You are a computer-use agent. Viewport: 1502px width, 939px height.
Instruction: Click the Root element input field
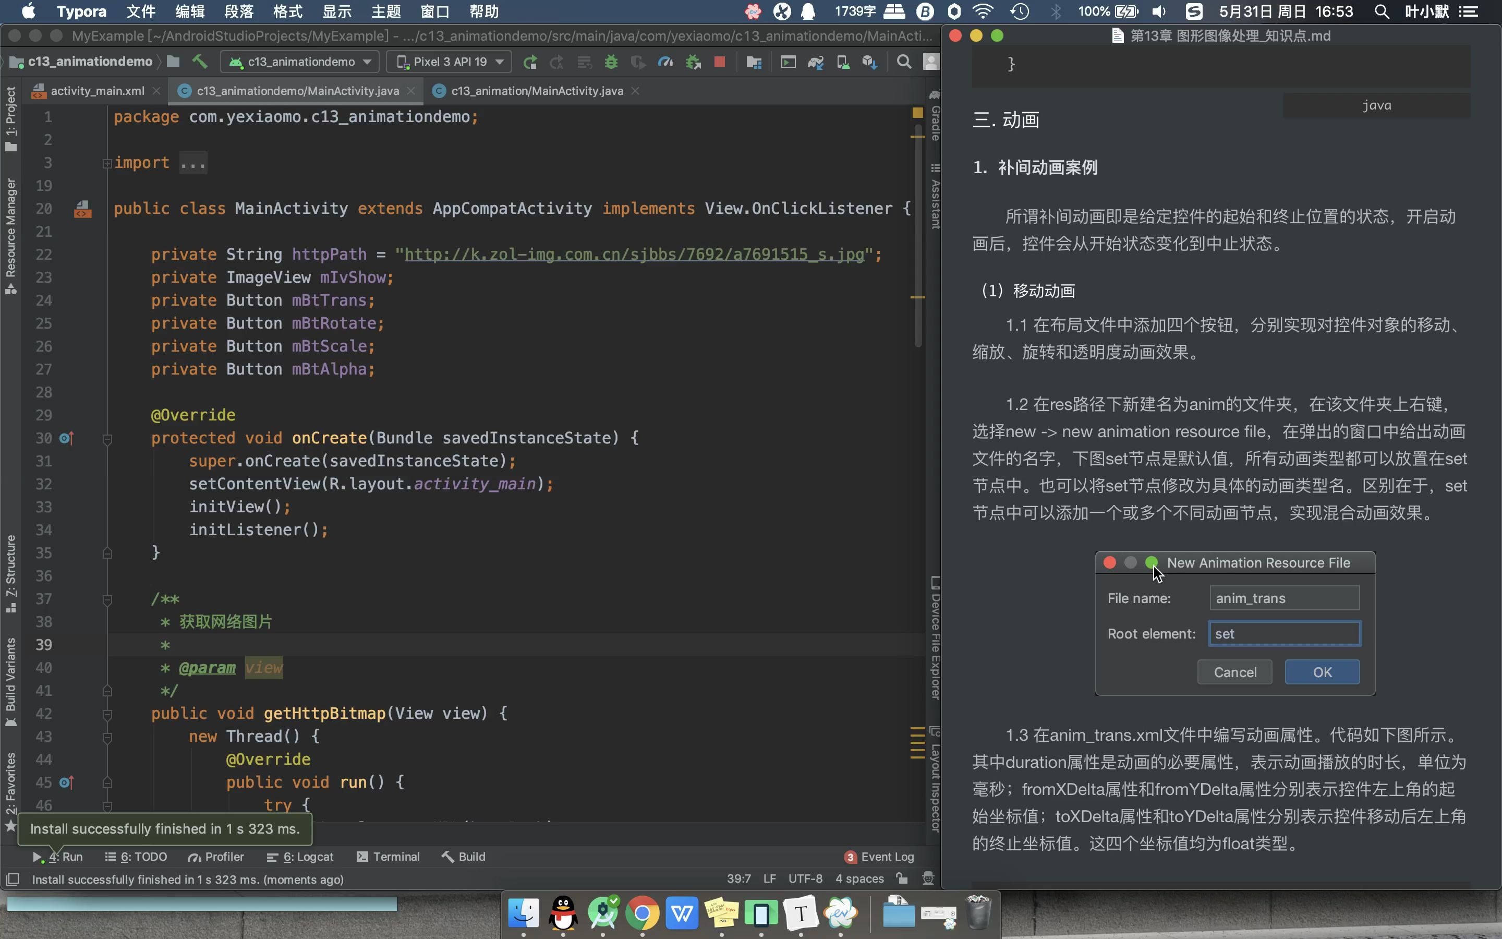(1283, 633)
